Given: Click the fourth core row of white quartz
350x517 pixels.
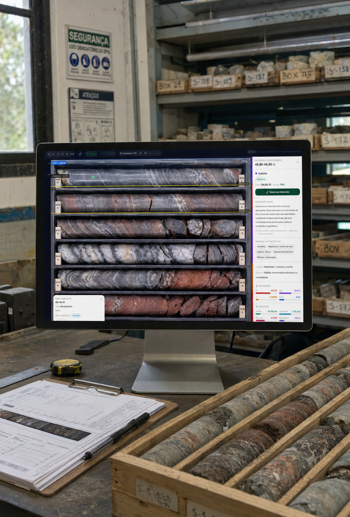Looking at the screenshot, I should [x=150, y=254].
